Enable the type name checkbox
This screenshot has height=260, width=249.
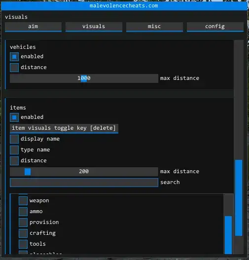[14, 149]
